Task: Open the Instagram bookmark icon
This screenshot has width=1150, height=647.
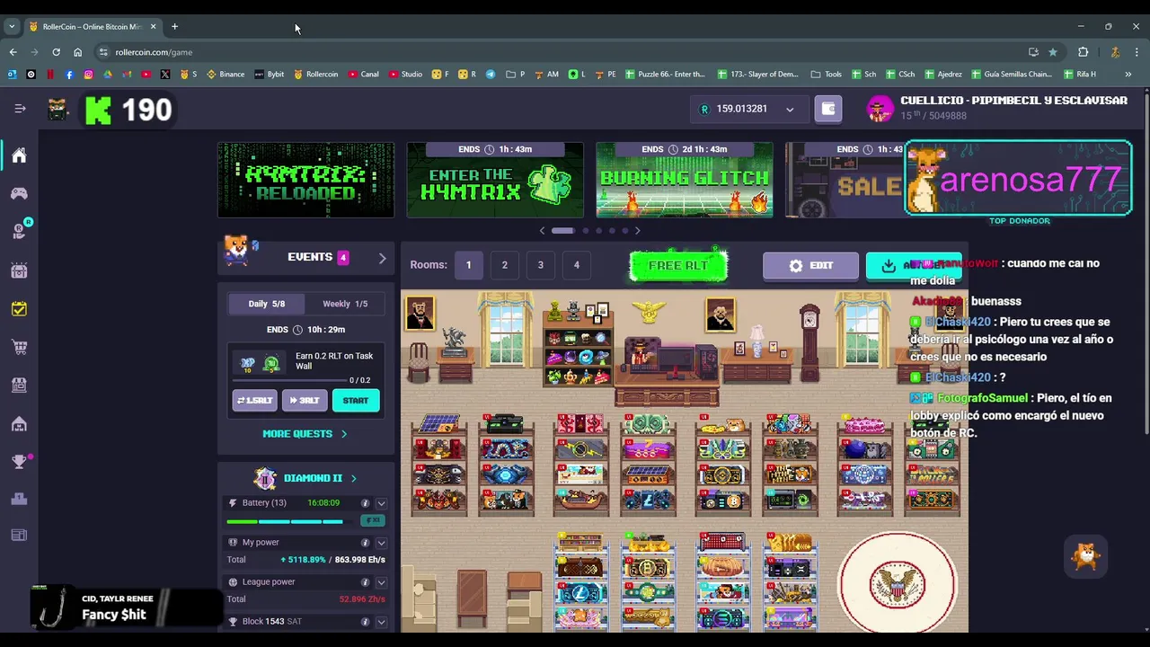Action: (88, 75)
